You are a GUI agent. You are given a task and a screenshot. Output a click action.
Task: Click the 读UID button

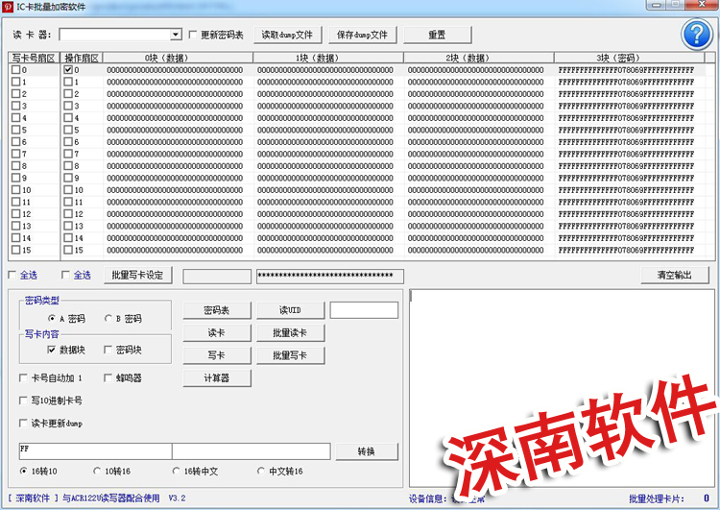tap(290, 310)
